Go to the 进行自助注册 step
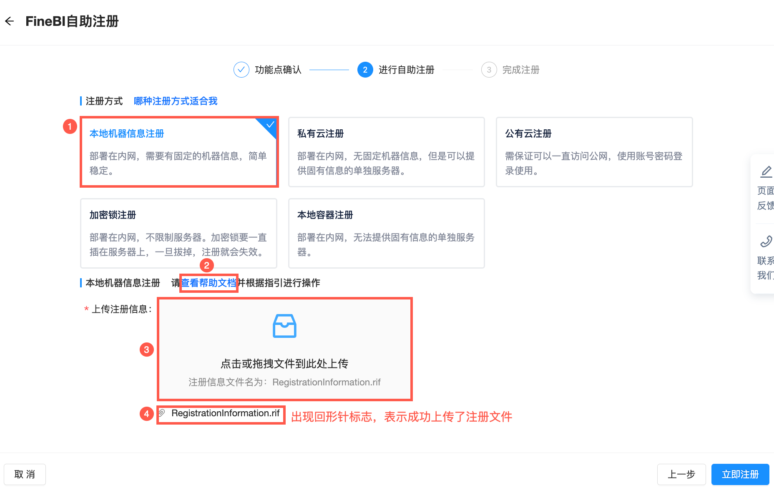The height and width of the screenshot is (493, 774). click(406, 70)
